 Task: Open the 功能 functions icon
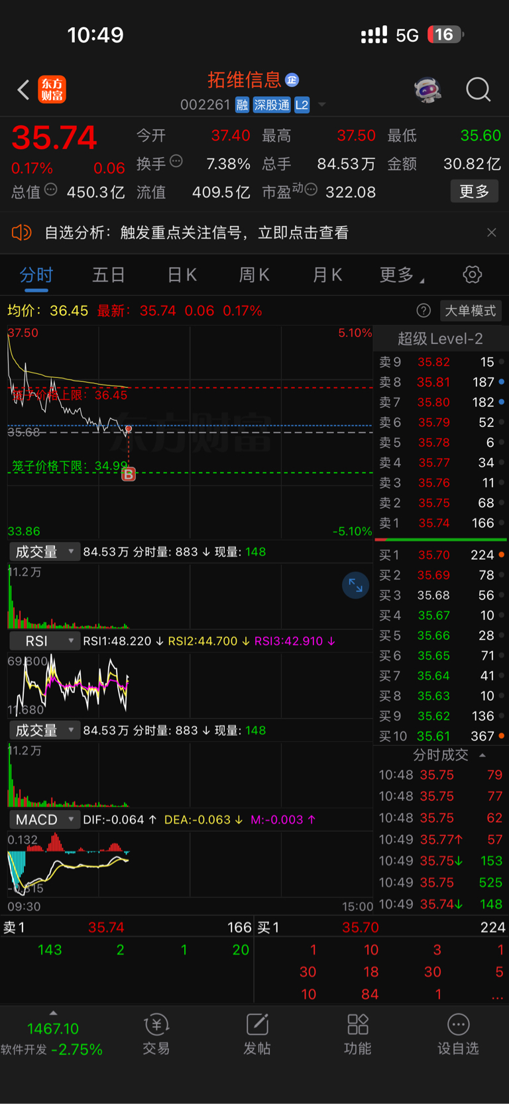coord(358,1034)
